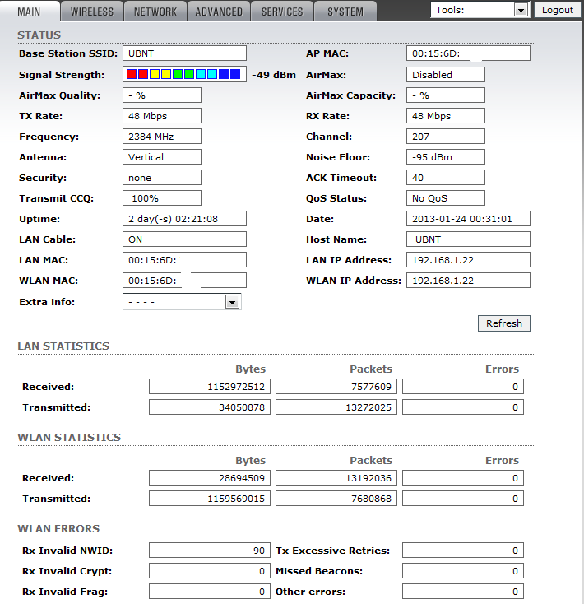Select the Frequency value field

pyautogui.click(x=162, y=137)
